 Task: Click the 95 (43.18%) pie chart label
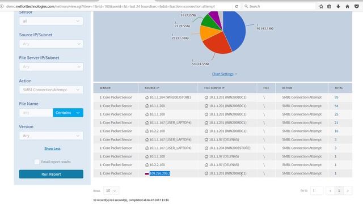(x=265, y=28)
